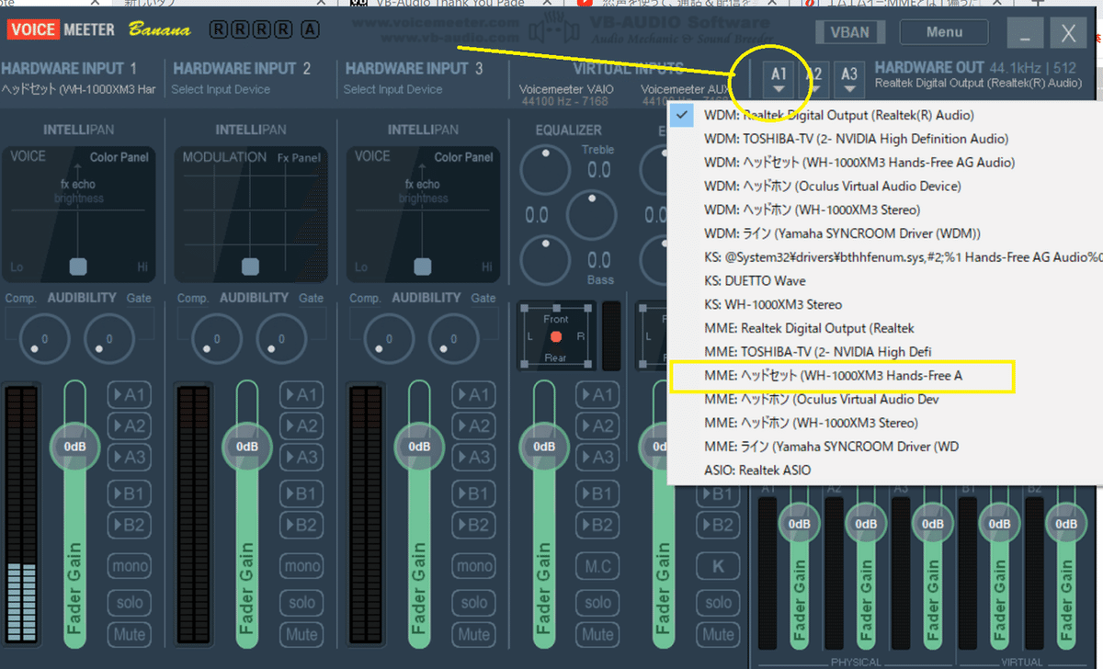
Task: Toggle A1 bus on Hardware Input 1
Action: point(129,395)
